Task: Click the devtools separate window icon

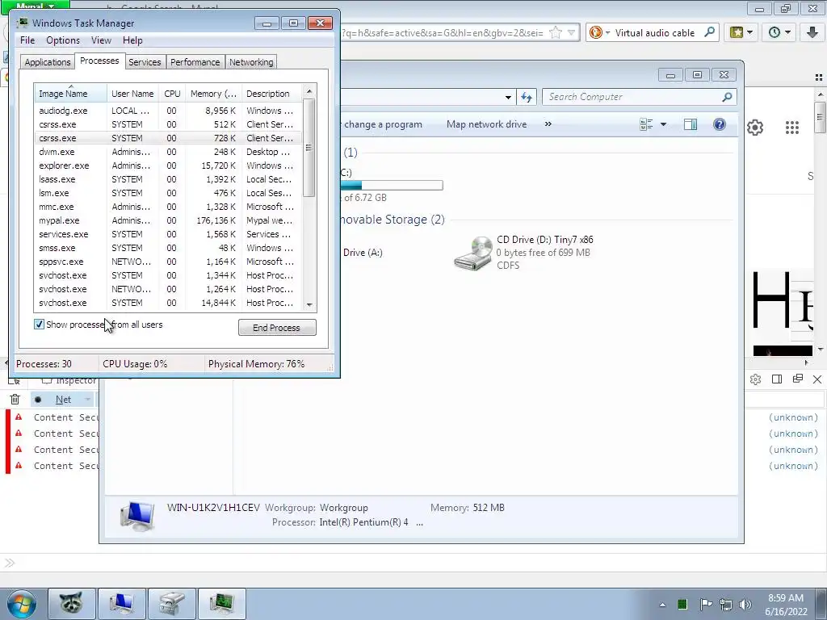Action: click(797, 379)
